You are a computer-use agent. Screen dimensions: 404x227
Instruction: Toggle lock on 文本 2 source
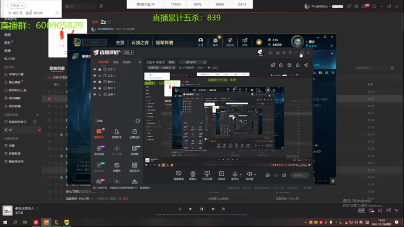point(99,69)
